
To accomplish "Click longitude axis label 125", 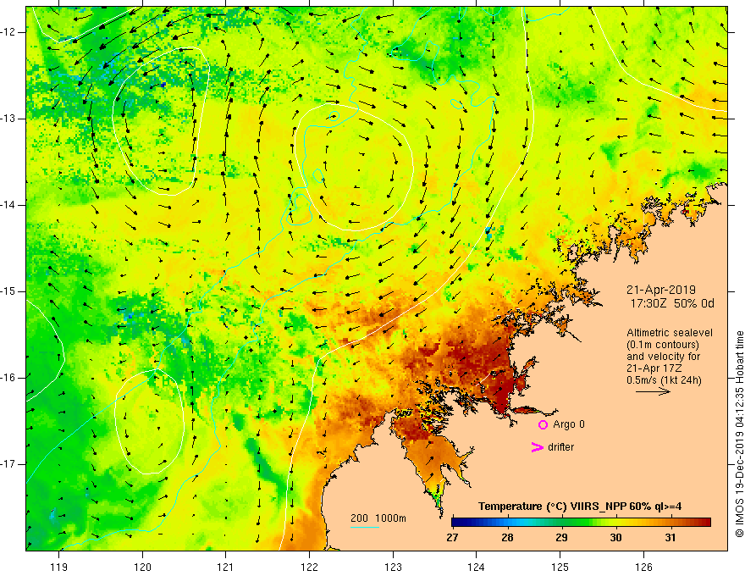I will point(560,567).
